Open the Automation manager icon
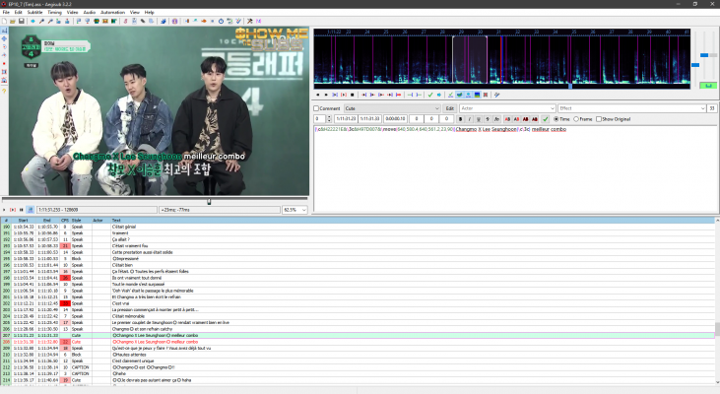This screenshot has height=394, width=720. pyautogui.click(x=164, y=21)
